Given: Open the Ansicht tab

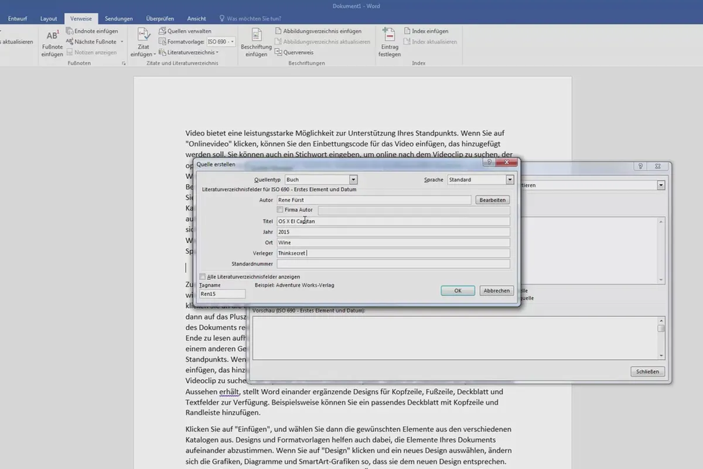Looking at the screenshot, I should click(196, 19).
